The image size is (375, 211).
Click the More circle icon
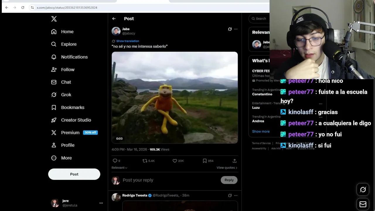(54, 158)
